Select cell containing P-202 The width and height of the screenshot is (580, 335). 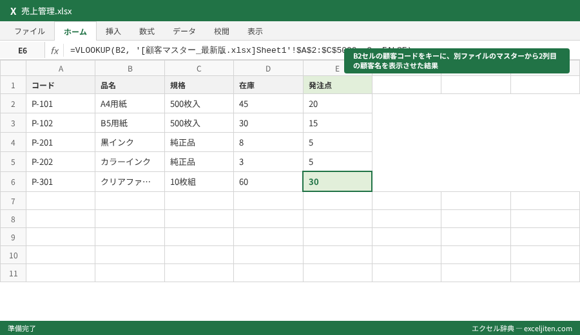click(61, 162)
